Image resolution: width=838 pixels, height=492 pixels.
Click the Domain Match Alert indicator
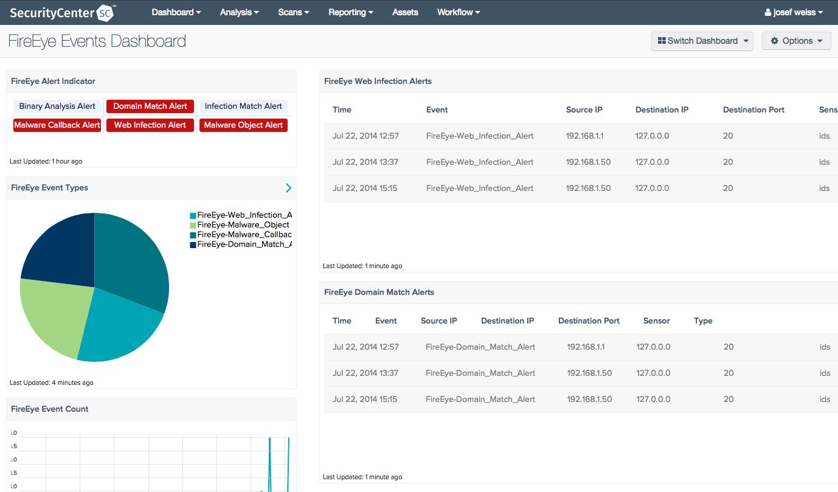click(150, 106)
